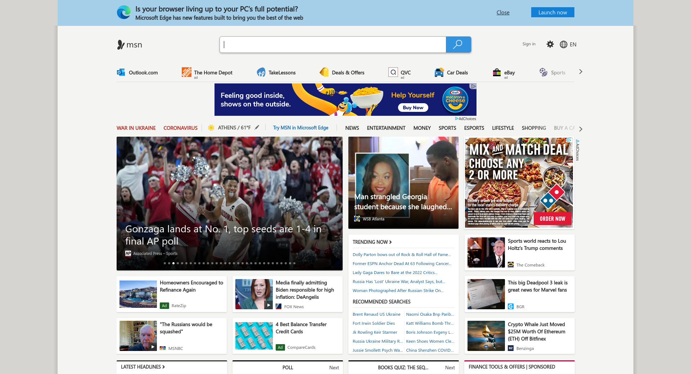Play the FOX News Biden inflation video
Image resolution: width=691 pixels, height=374 pixels.
pyautogui.click(x=268, y=305)
